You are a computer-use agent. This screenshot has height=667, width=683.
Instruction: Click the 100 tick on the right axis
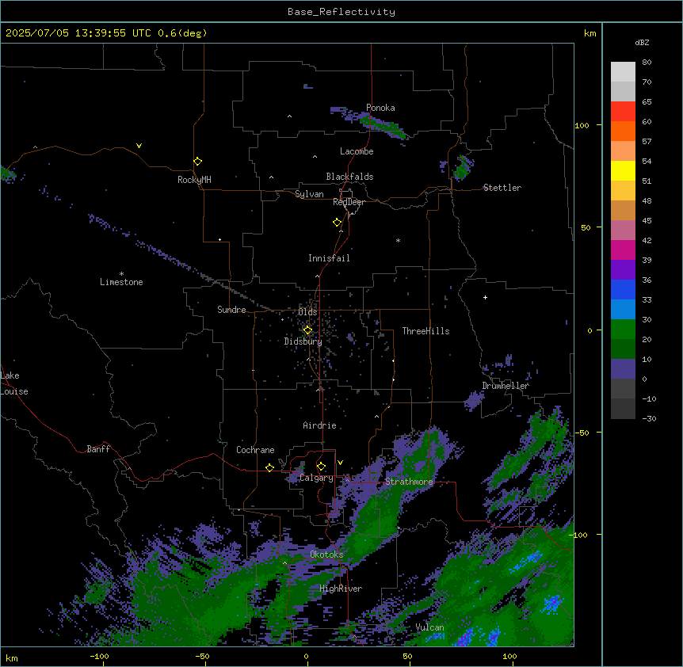point(582,126)
